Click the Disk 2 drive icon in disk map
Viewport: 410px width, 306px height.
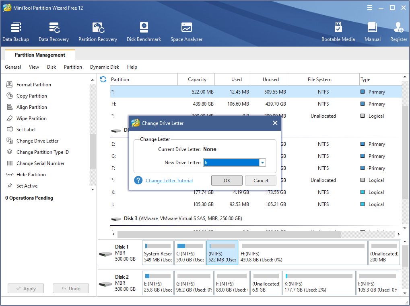[106, 284]
